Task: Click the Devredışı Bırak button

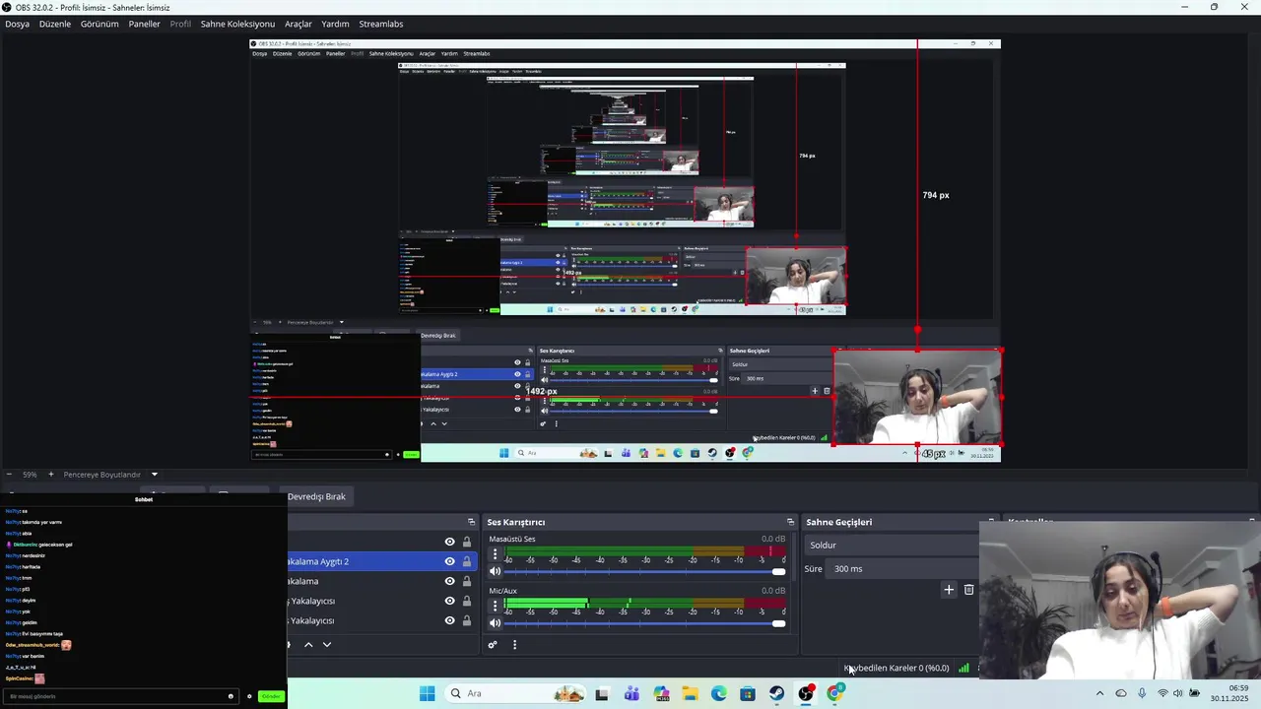Action: coord(316,496)
